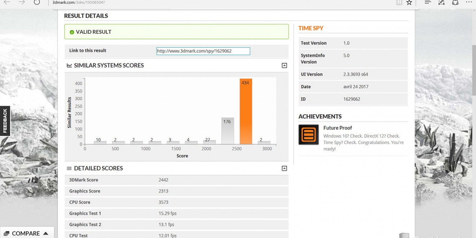Click the browser forward arrow

tap(22, 2)
